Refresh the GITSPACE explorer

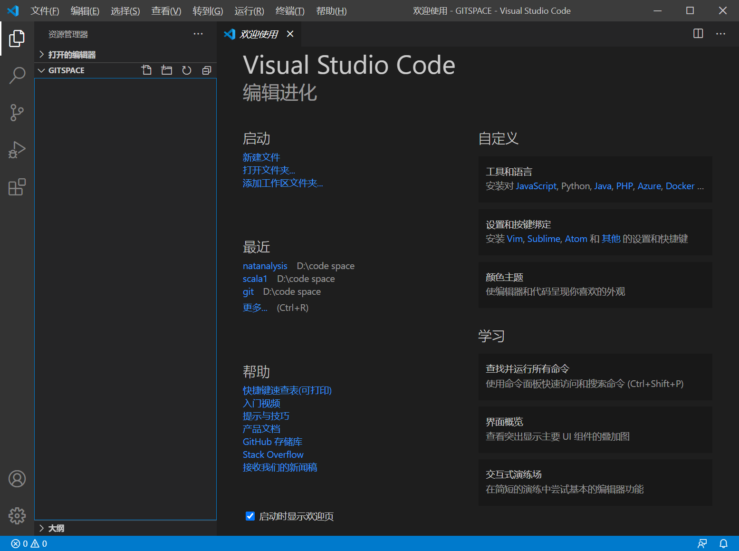tap(187, 70)
